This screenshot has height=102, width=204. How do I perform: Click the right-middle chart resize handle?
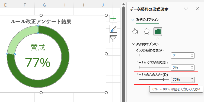pyautogui.click(x=106, y=54)
